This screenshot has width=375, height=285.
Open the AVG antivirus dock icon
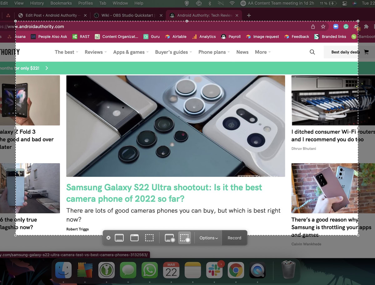(85, 270)
